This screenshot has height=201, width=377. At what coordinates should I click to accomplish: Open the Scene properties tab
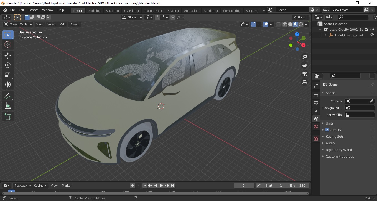(316, 118)
